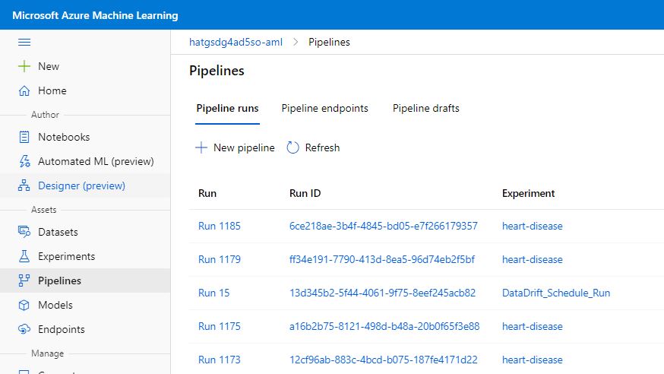This screenshot has height=374, width=664.
Task: Click the Models cube icon
Action: coord(24,305)
